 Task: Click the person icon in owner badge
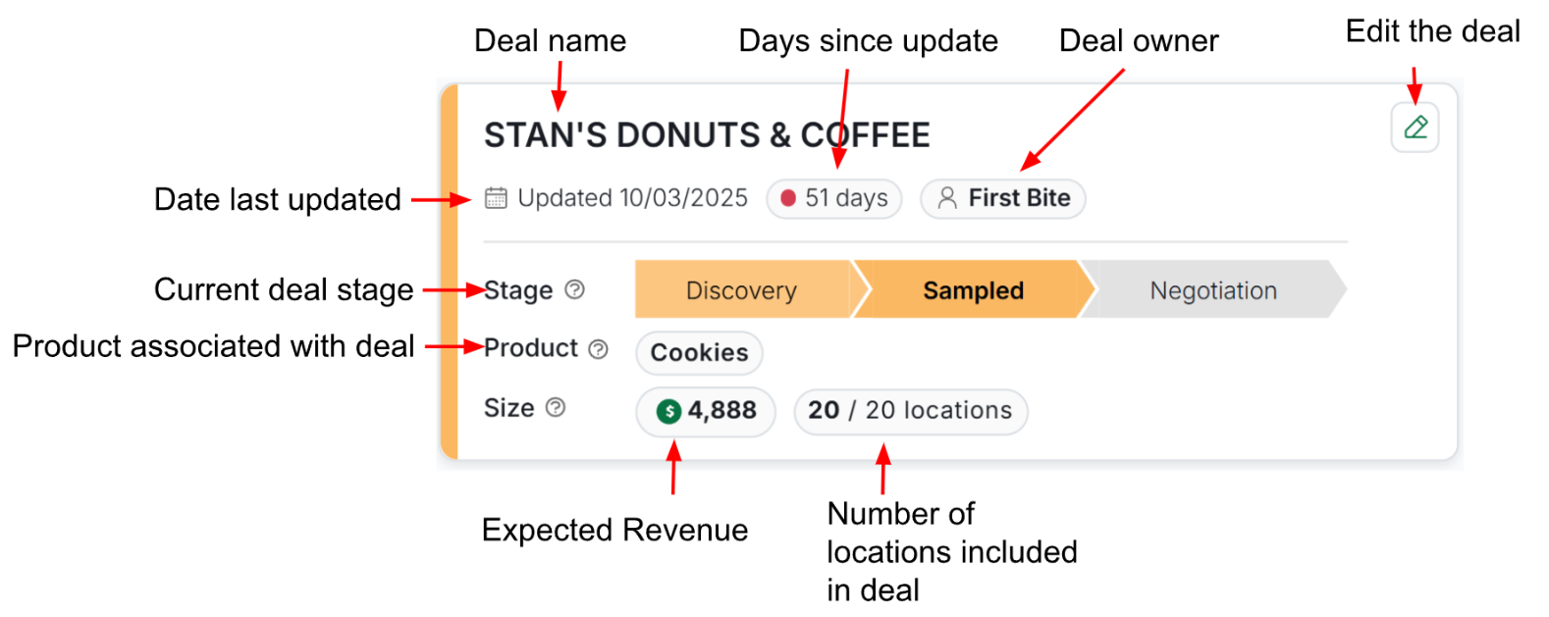[x=947, y=198]
